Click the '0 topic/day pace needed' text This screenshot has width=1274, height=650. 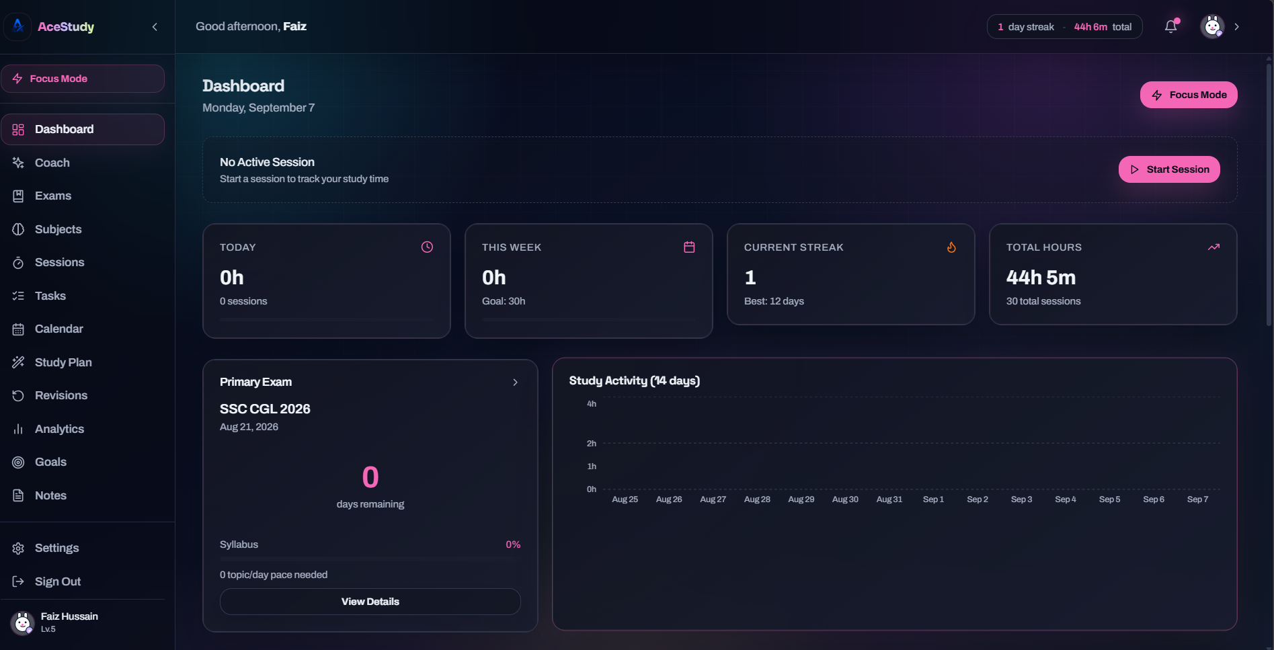(x=274, y=575)
